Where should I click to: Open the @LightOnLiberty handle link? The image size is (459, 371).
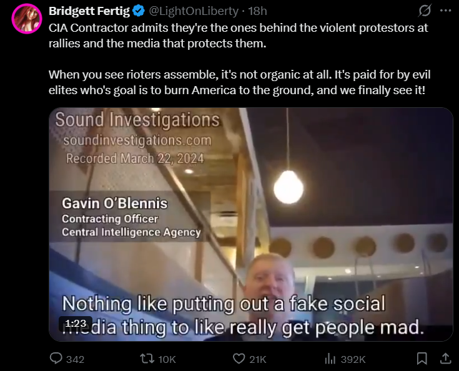tap(194, 11)
